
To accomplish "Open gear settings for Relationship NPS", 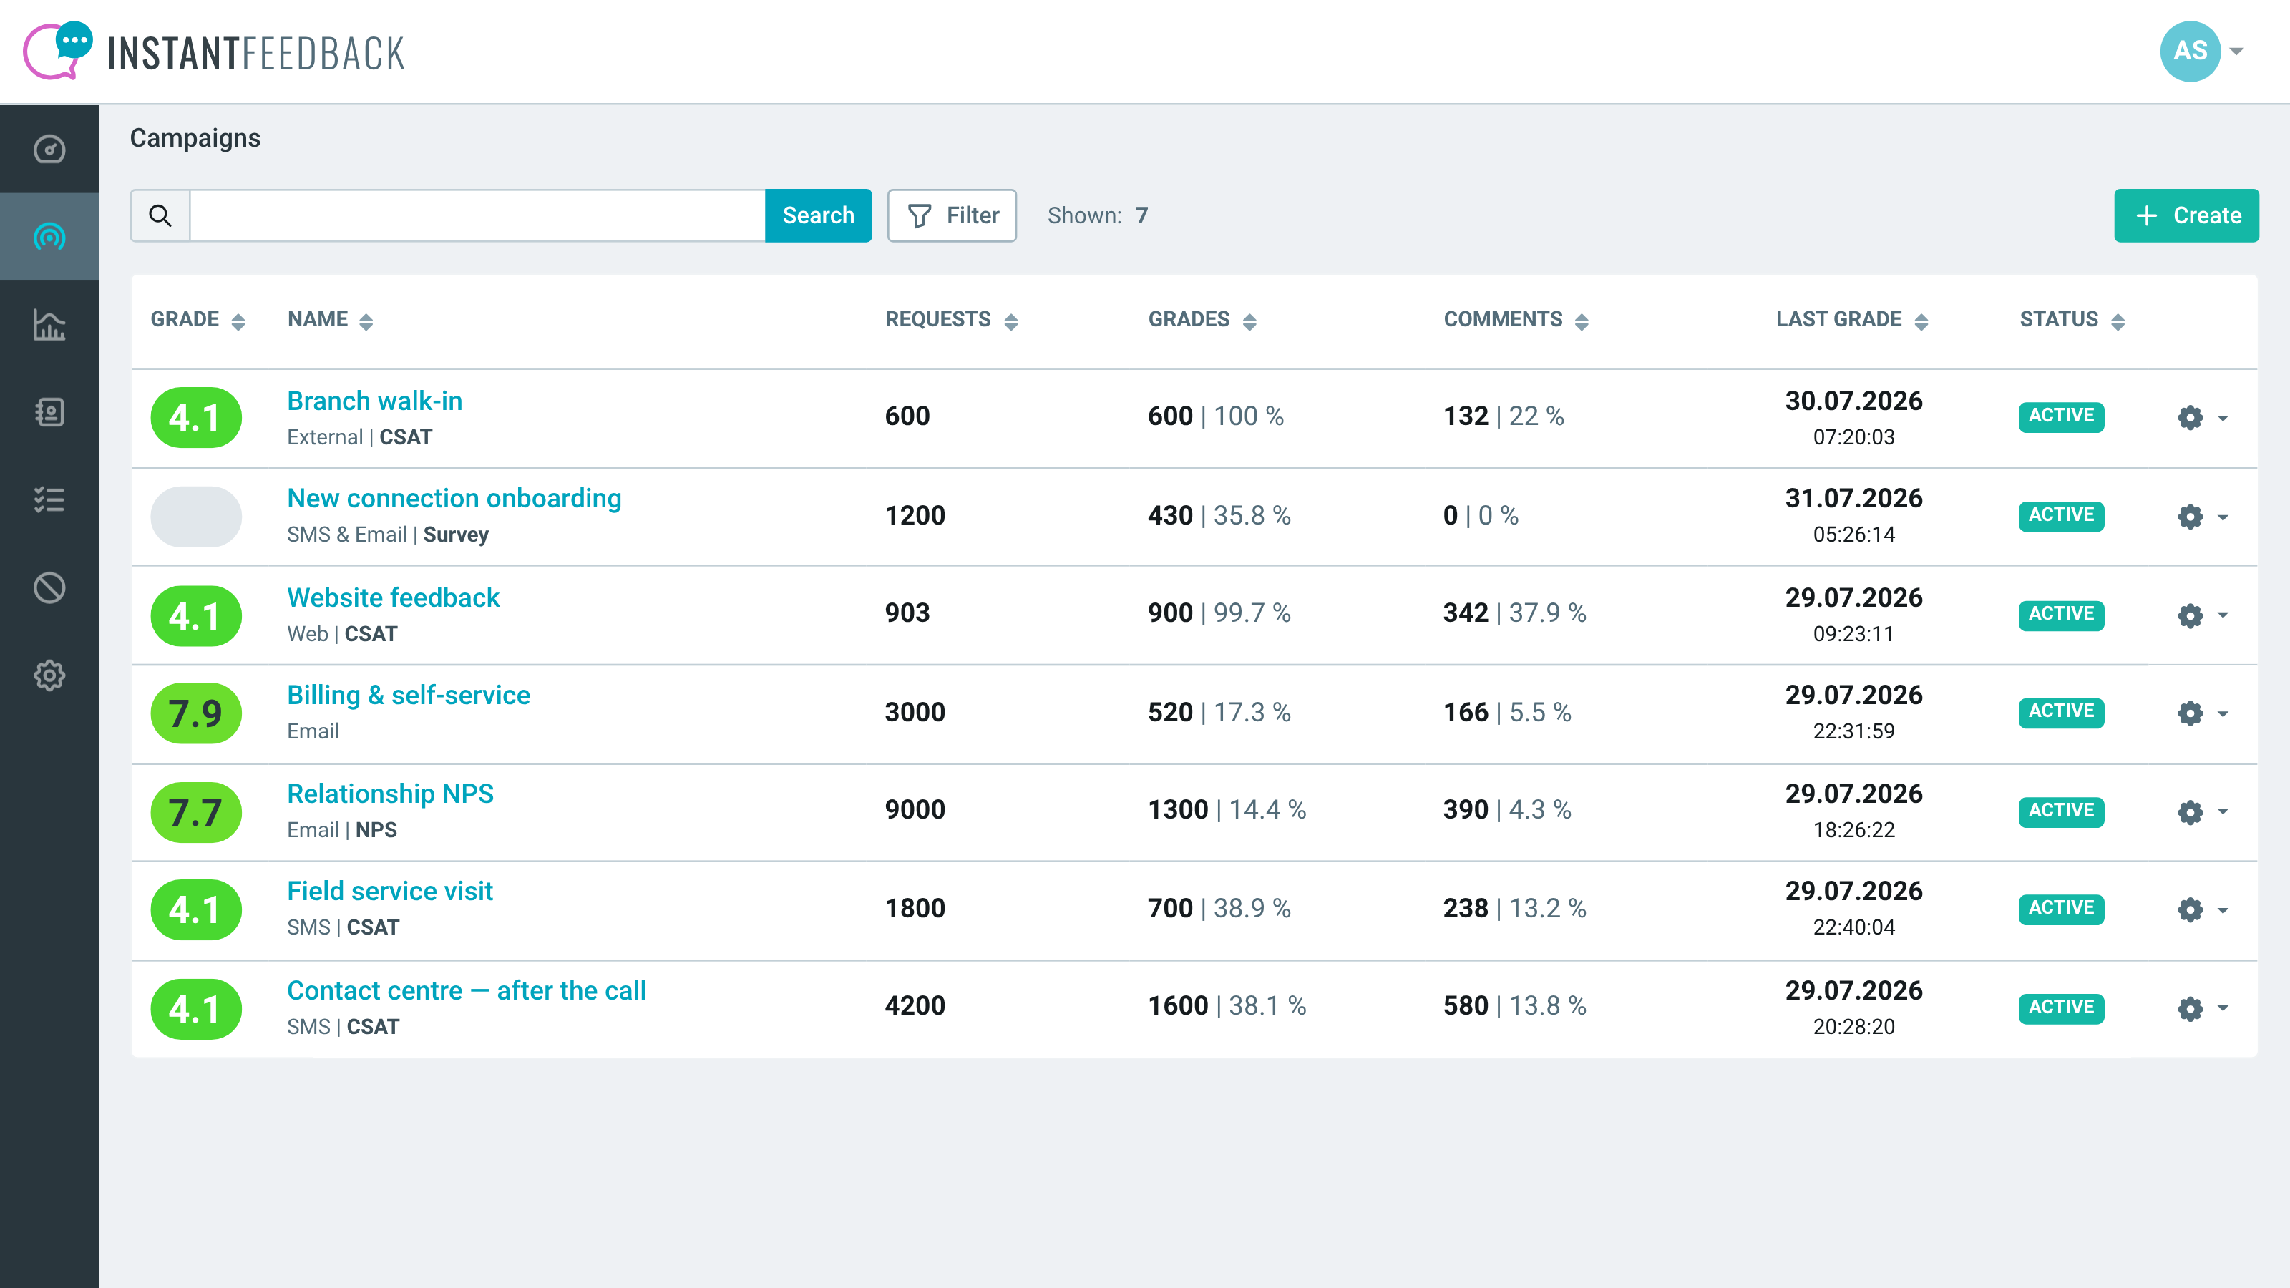I will click(2191, 811).
